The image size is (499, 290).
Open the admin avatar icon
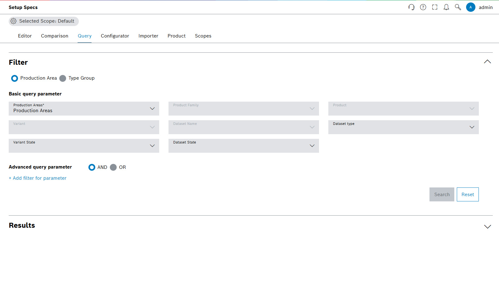click(x=471, y=7)
